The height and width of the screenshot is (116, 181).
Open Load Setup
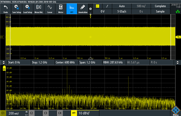tap(28, 9)
